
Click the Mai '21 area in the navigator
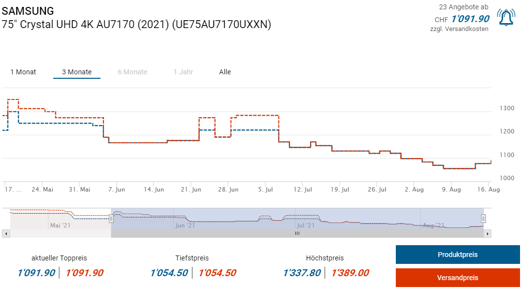pos(61,225)
